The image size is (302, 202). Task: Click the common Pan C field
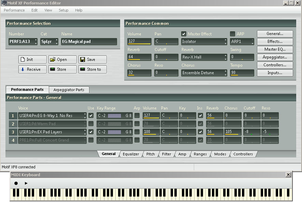pyautogui.click(x=166, y=41)
